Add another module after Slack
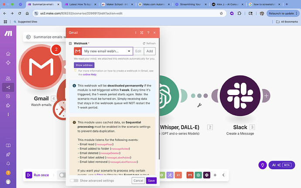The image size is (301, 188). click(266, 96)
